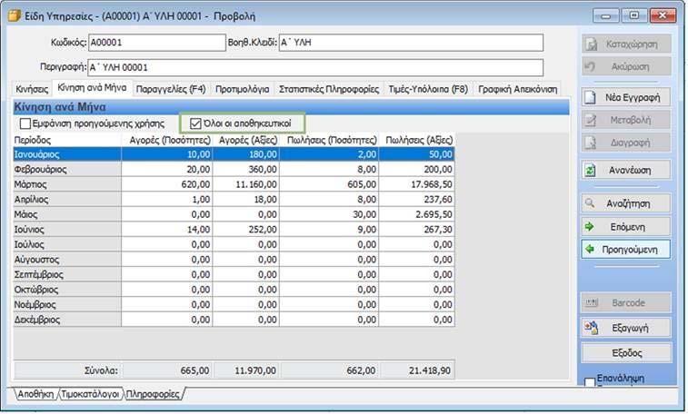
Task: Open the Παραγγελίες (F4) tab
Action: click(171, 89)
